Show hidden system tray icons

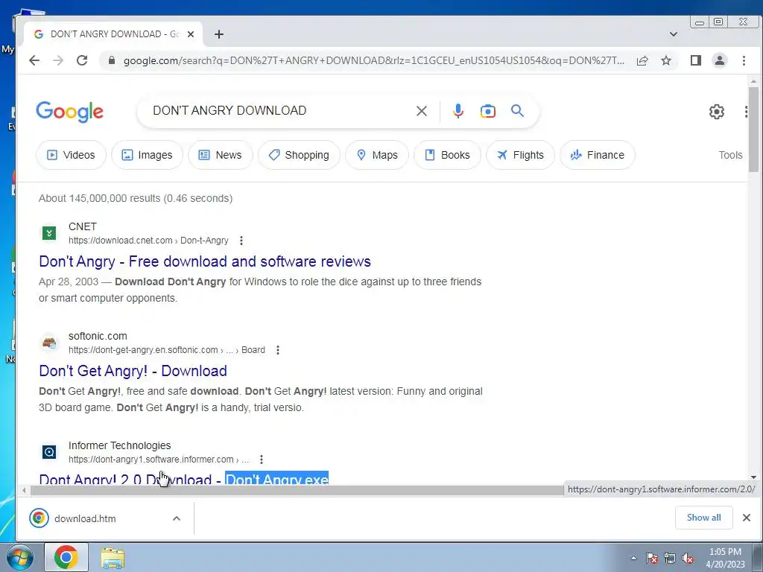point(633,558)
